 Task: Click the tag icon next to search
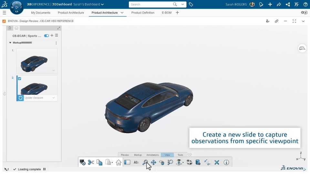tap(191, 4)
